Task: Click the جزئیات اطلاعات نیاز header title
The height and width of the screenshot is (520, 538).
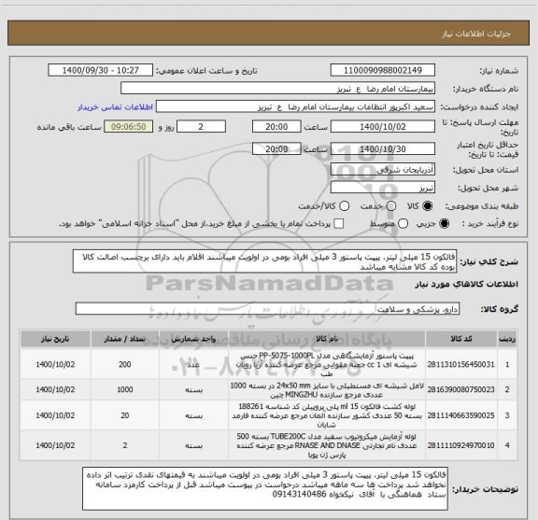Action: (476, 34)
